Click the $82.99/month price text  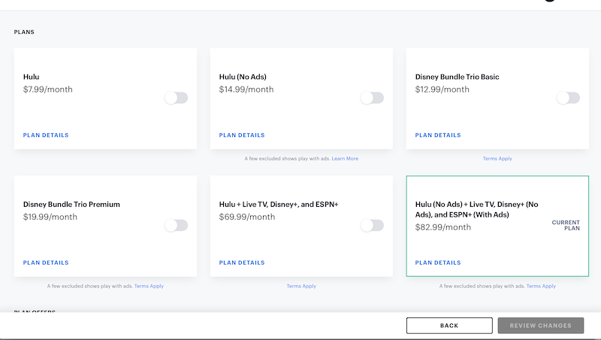[443, 227]
